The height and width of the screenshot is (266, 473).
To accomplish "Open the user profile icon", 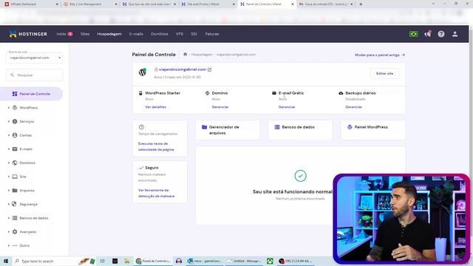I will tap(455, 34).
